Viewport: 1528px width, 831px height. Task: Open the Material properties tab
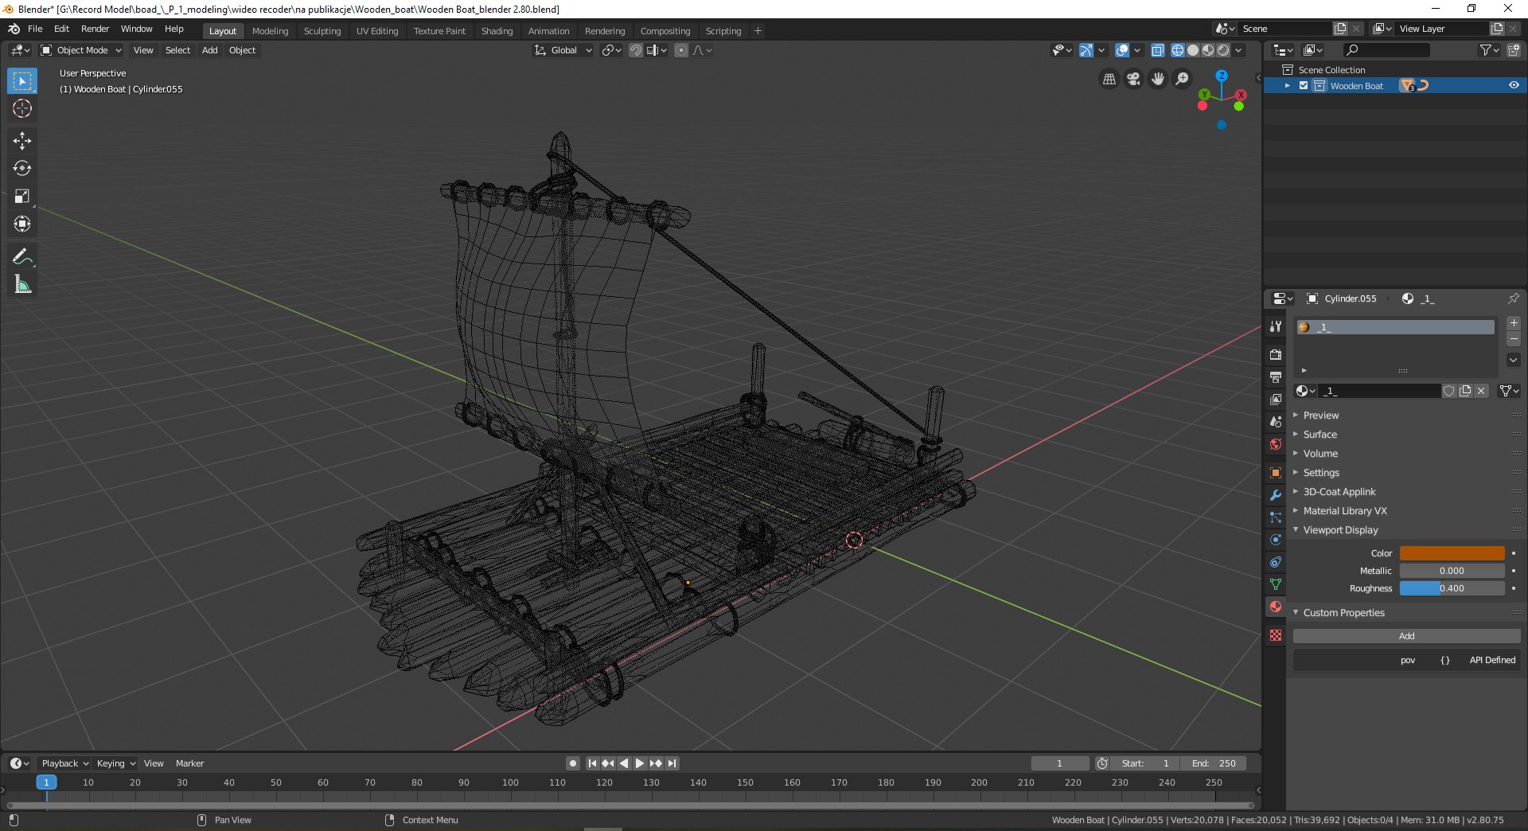(1276, 607)
